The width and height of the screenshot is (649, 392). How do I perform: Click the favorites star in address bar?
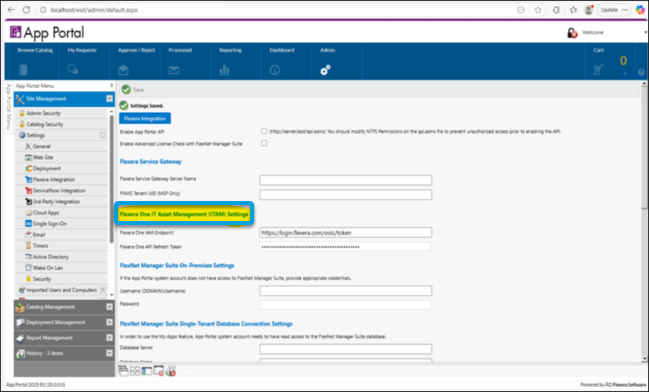point(538,10)
